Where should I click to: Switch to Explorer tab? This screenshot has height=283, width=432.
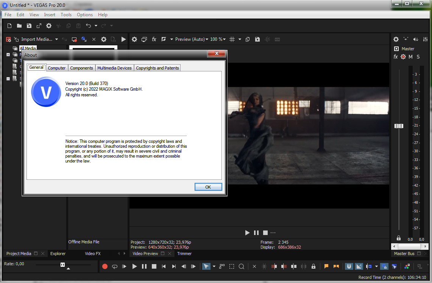click(x=58, y=254)
